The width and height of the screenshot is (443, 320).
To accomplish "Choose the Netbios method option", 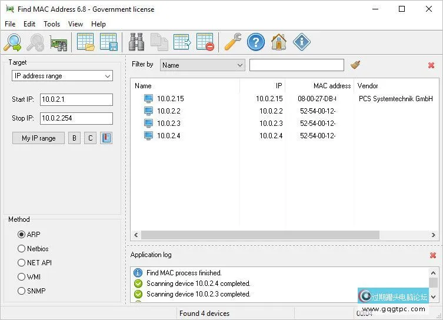I will pyautogui.click(x=22, y=248).
